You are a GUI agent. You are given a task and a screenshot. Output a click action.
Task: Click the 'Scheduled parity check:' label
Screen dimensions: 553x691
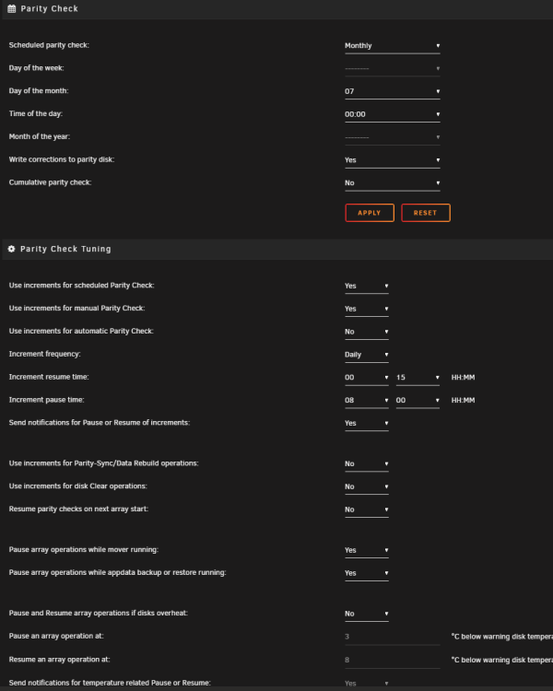49,45
